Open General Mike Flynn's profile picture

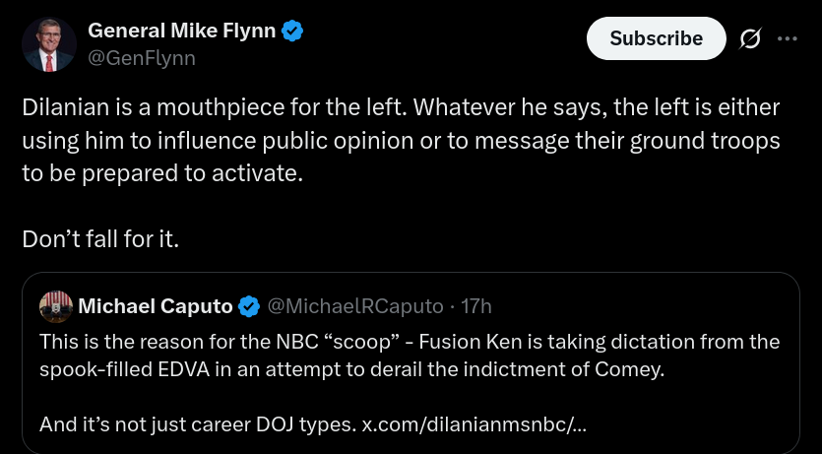click(x=49, y=43)
